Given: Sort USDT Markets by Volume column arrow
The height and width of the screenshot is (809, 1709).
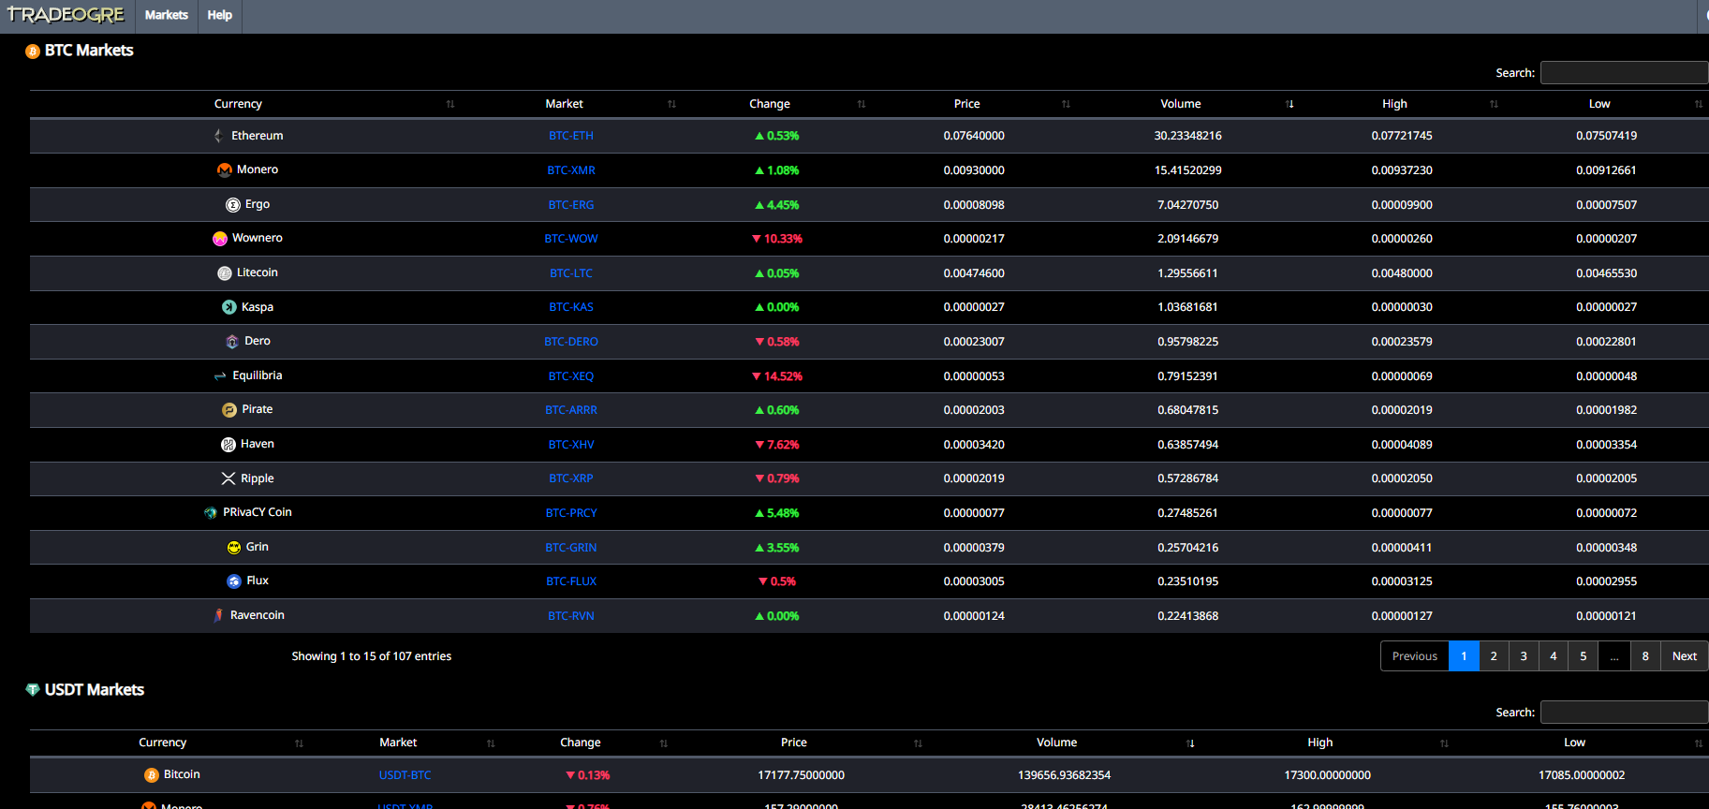Looking at the screenshot, I should click(x=1190, y=743).
